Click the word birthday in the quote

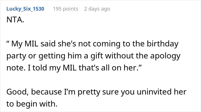pos(163,44)
